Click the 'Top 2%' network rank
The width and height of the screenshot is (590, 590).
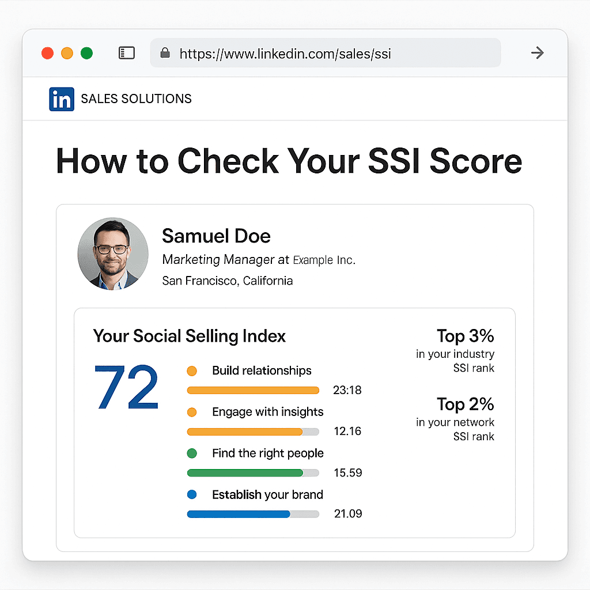pyautogui.click(x=466, y=404)
